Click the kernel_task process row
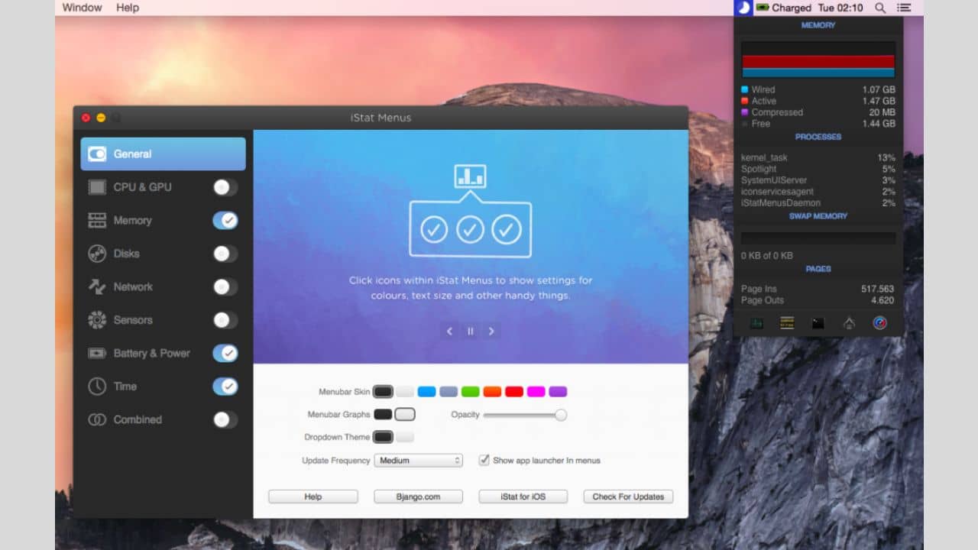Viewport: 978px width, 550px height. coord(818,158)
